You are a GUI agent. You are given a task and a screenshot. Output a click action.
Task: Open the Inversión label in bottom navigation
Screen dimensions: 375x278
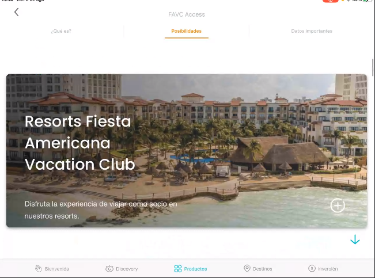pos(328,269)
